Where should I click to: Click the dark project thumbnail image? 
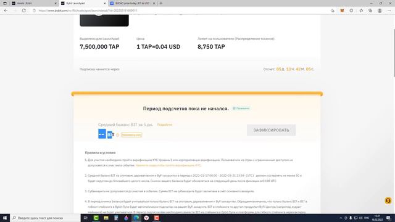click(104, 20)
